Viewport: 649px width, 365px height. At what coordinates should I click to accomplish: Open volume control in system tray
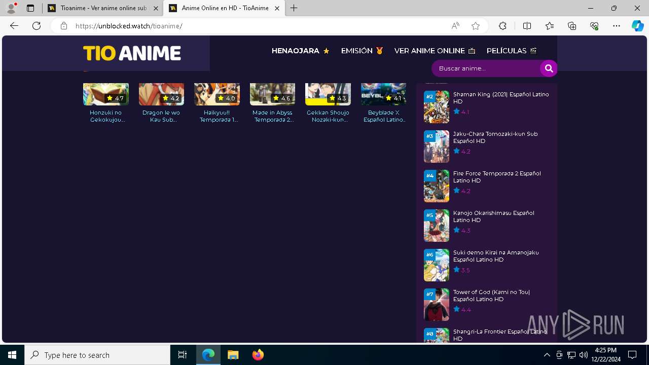point(583,355)
